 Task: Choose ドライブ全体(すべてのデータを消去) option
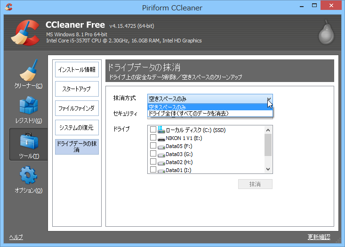pos(210,113)
